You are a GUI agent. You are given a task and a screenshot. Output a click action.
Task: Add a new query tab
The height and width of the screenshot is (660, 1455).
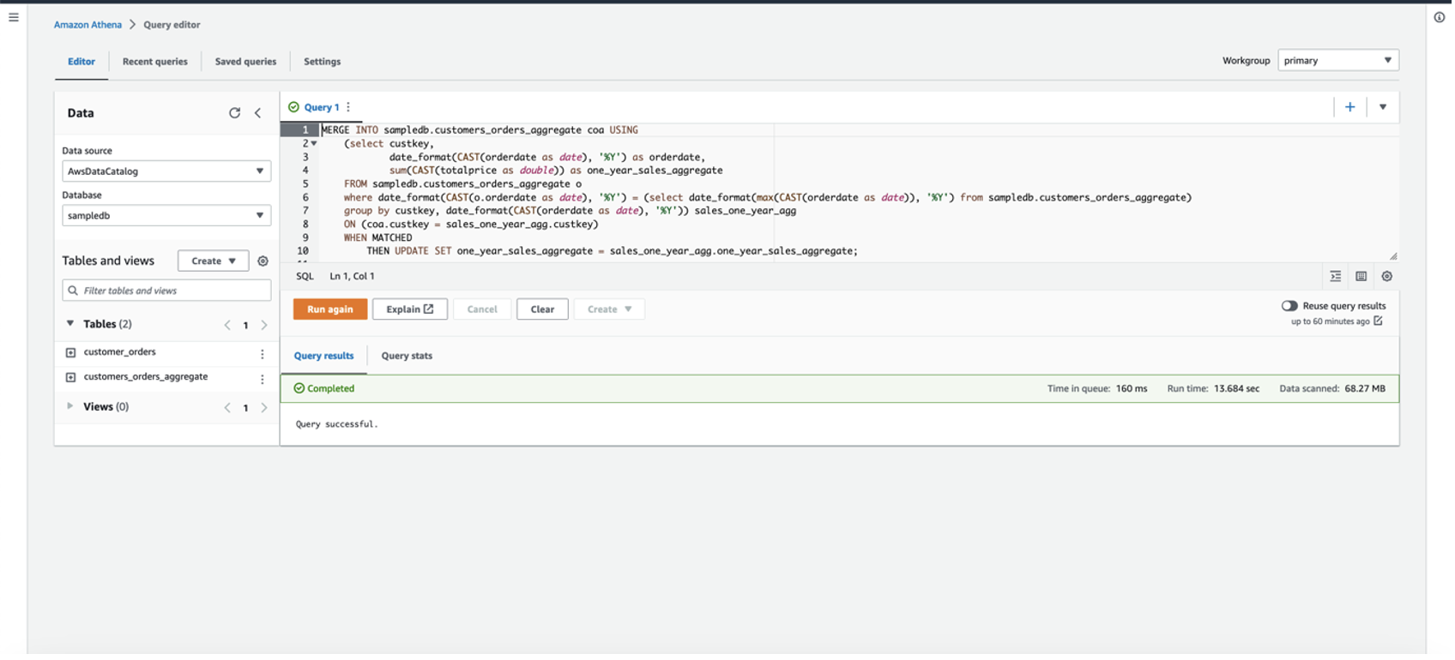click(1350, 107)
